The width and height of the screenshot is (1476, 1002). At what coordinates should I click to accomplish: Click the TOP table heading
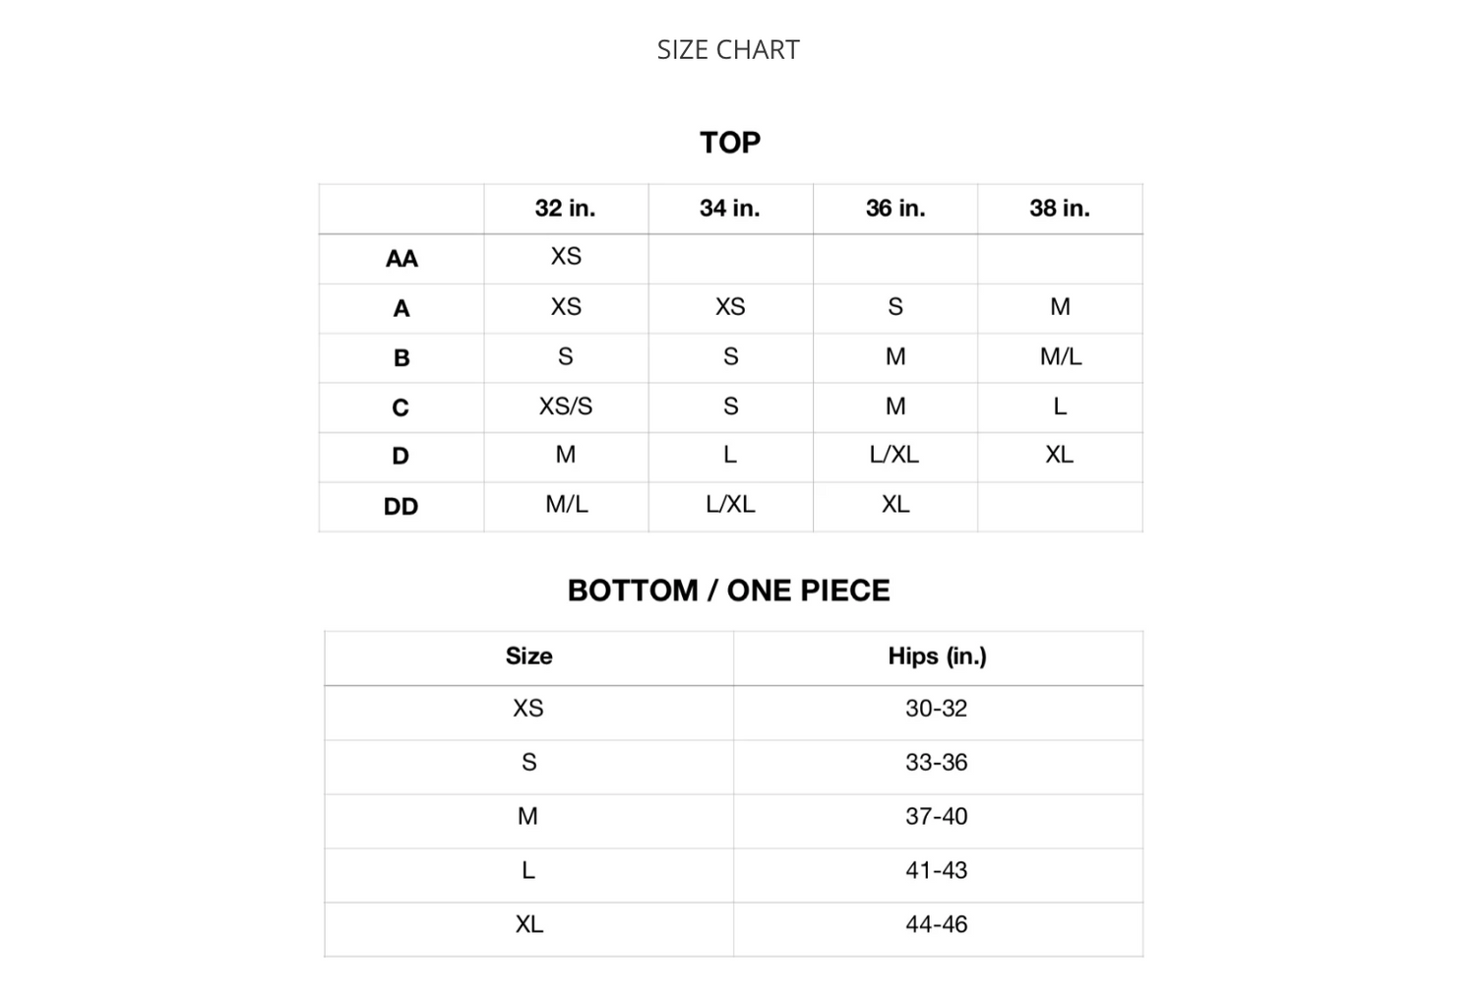point(730,143)
